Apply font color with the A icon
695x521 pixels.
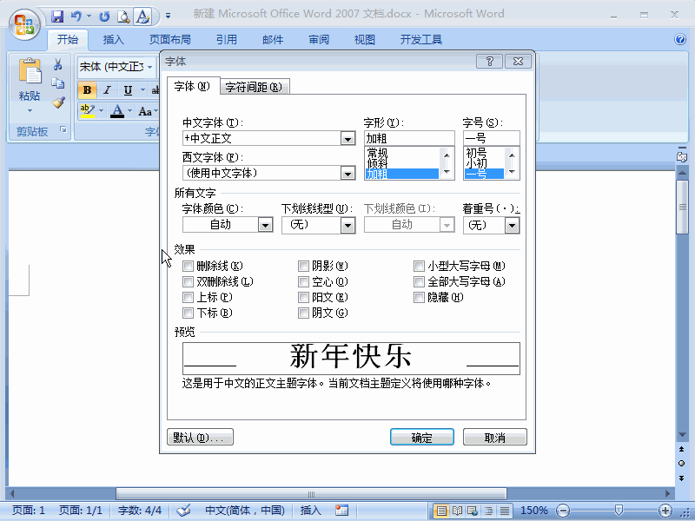click(x=117, y=111)
